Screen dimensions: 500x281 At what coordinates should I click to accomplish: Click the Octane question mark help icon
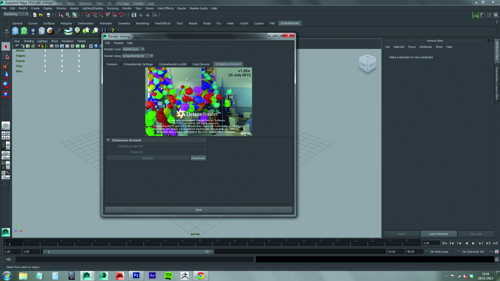click(113, 31)
